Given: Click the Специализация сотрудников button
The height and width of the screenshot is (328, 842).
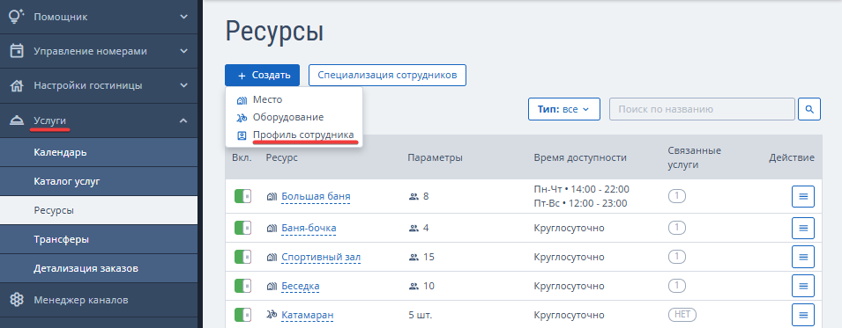Looking at the screenshot, I should tap(387, 75).
